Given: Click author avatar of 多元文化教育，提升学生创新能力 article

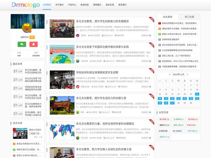Looking at the screenshot, I should click(x=78, y=35).
